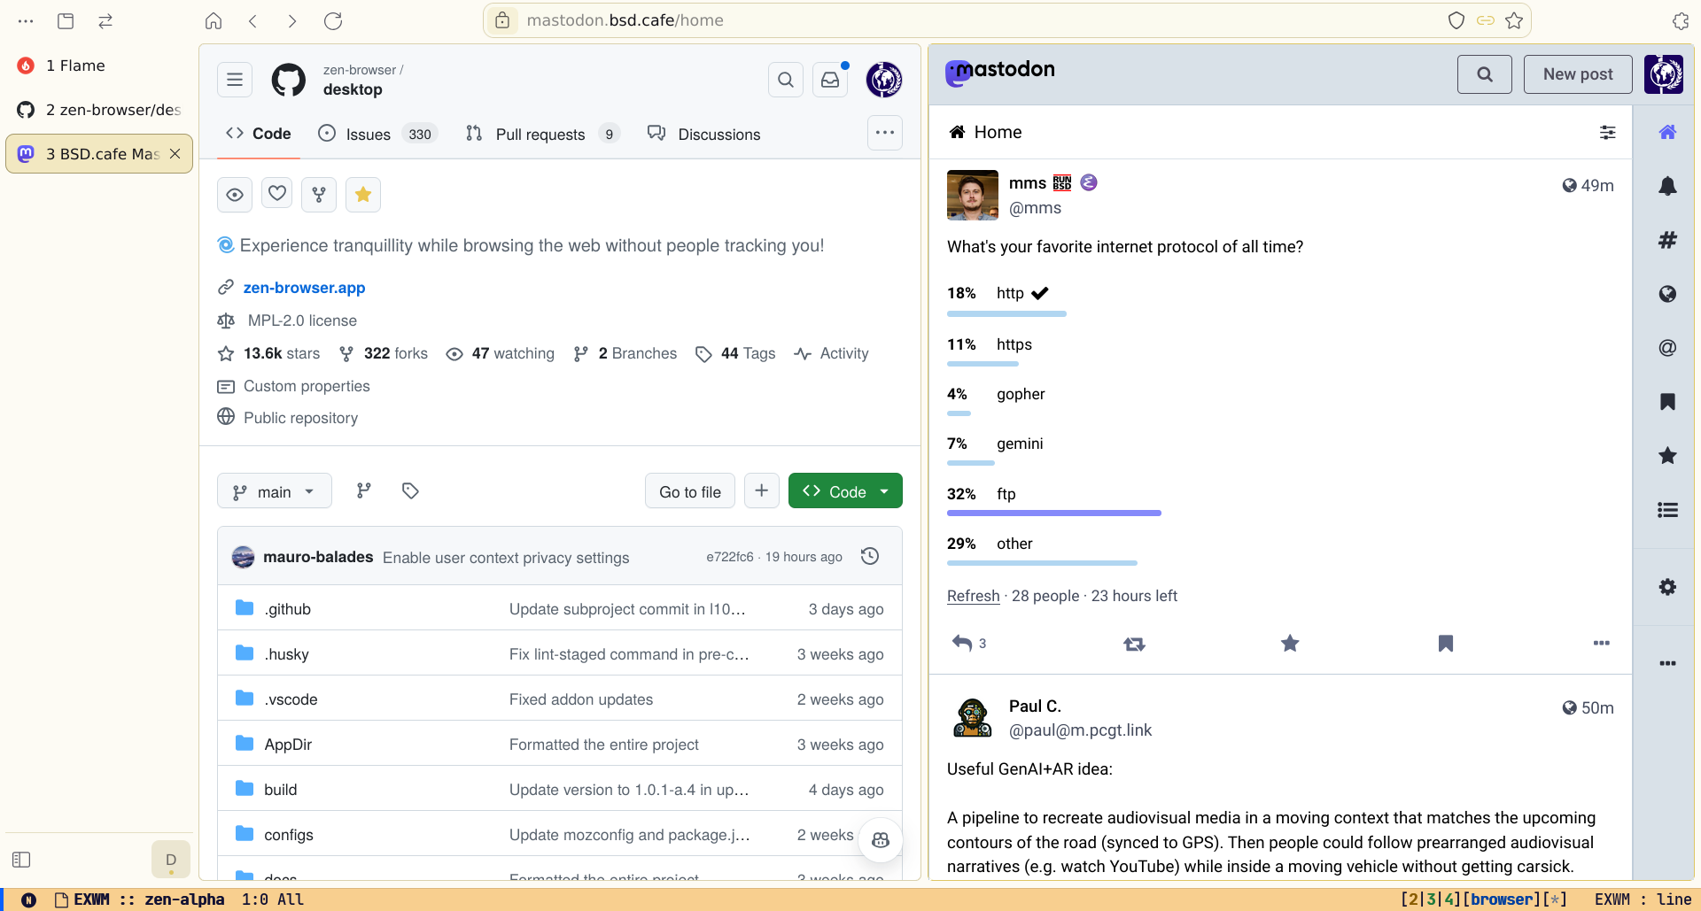Open Mastodon mentions at-sign icon

1667,348
